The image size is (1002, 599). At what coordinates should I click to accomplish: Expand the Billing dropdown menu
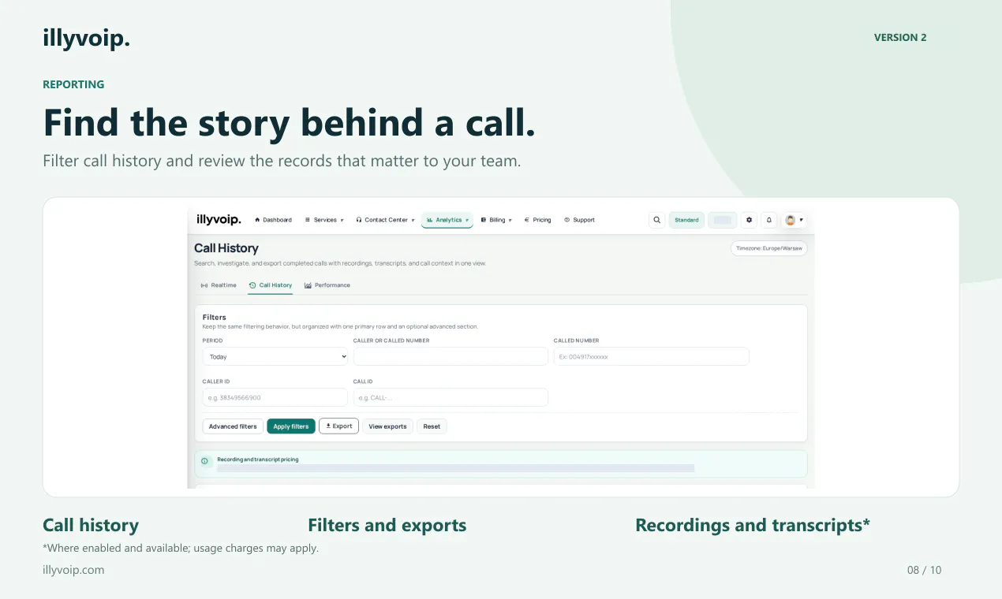pyautogui.click(x=496, y=220)
